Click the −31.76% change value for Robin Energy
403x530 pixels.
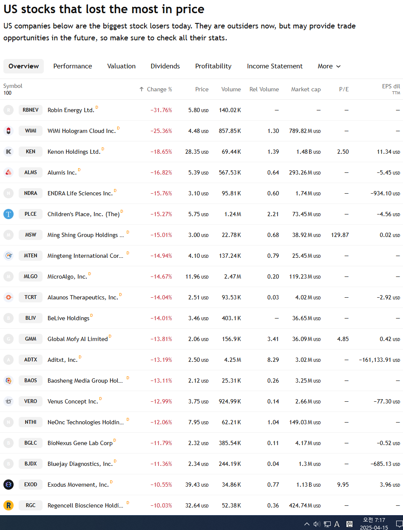click(161, 110)
